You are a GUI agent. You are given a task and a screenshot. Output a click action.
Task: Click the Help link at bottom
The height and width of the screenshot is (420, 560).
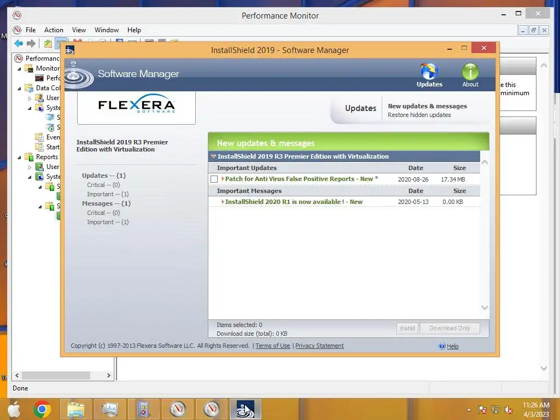452,346
